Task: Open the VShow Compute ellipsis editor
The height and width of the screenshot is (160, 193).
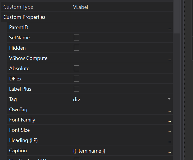Action: [169, 58]
